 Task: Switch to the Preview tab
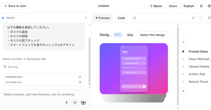coord(103,18)
